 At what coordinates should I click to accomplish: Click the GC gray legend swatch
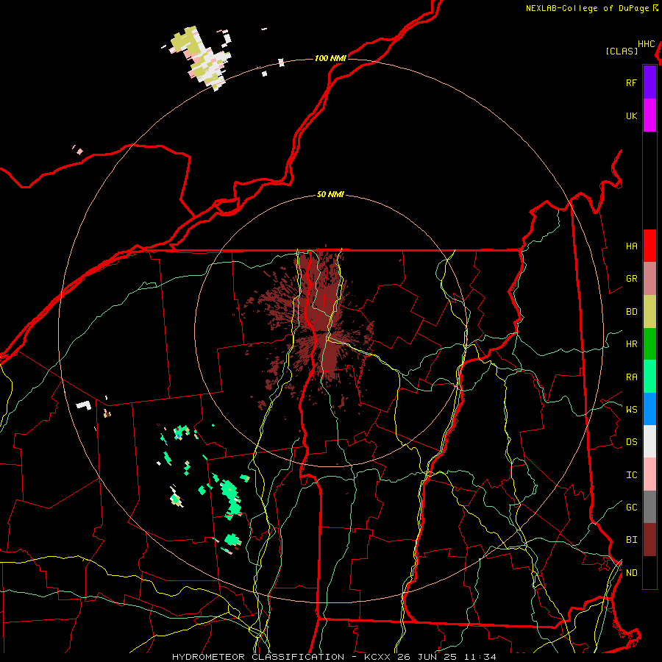(x=649, y=507)
